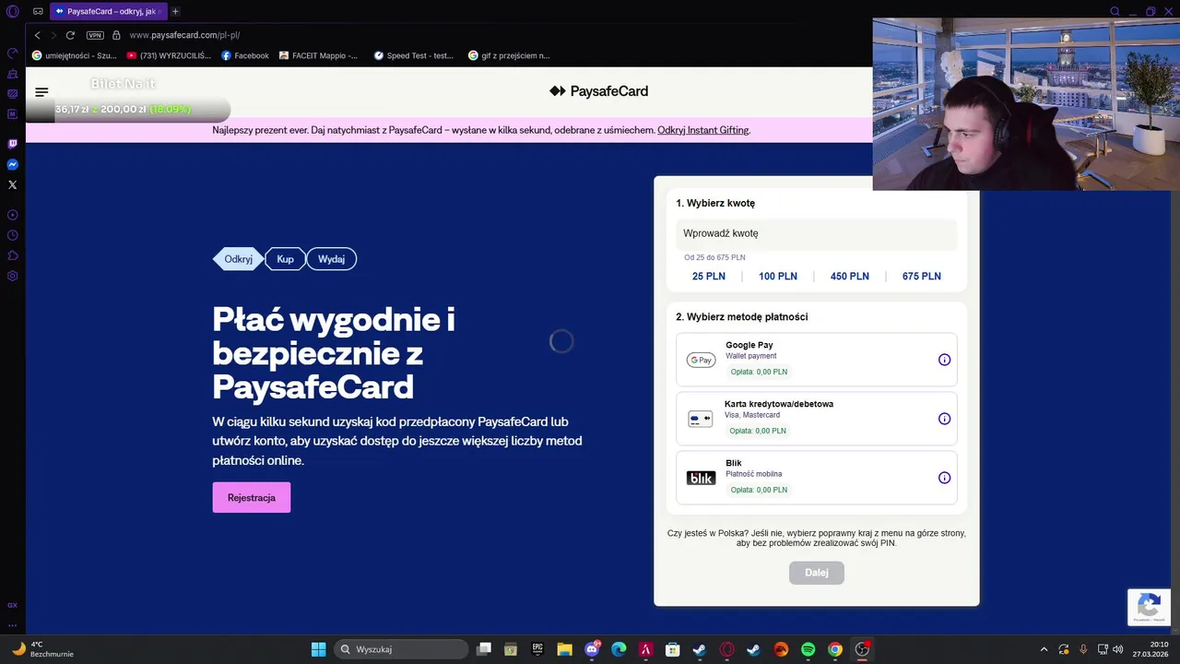The image size is (1180, 664).
Task: Open the Odkryj Instant Gifting link
Action: click(x=703, y=130)
